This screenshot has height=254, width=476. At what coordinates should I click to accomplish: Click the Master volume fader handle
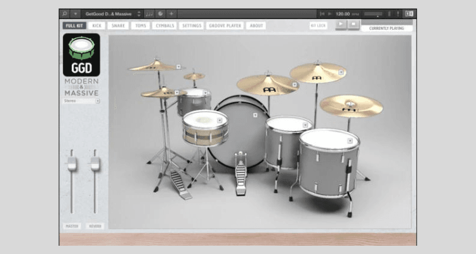click(72, 163)
